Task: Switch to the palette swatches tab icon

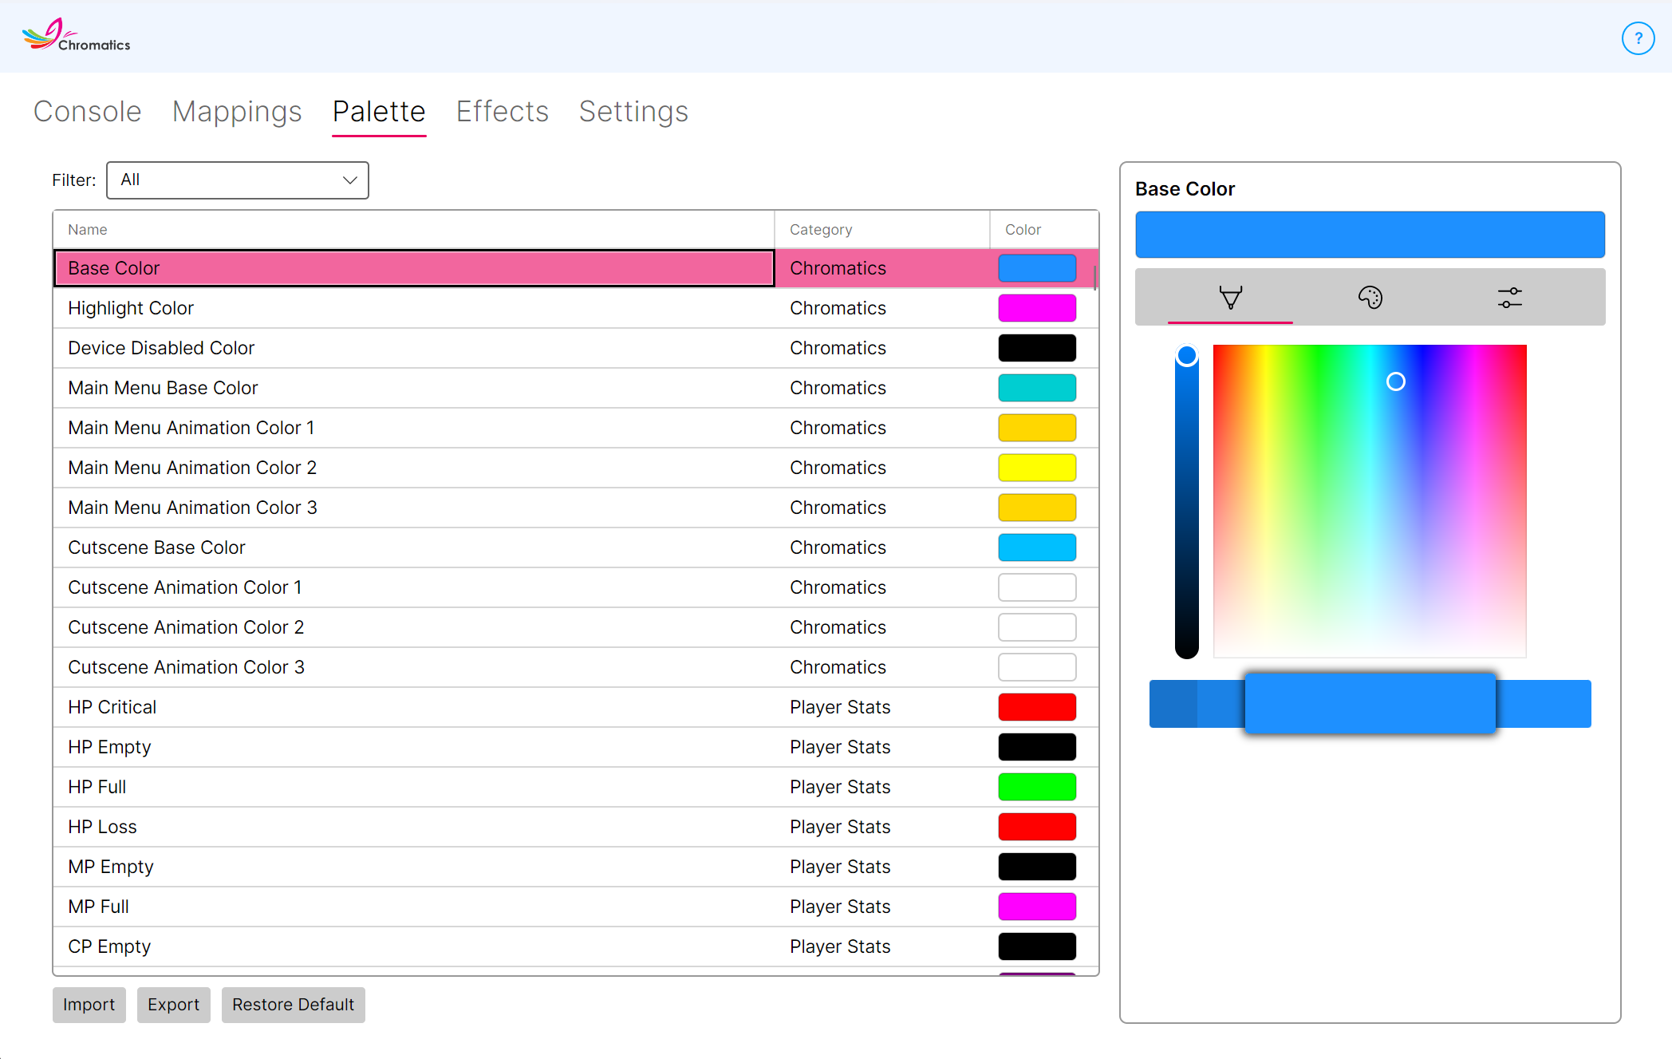Action: (1370, 298)
